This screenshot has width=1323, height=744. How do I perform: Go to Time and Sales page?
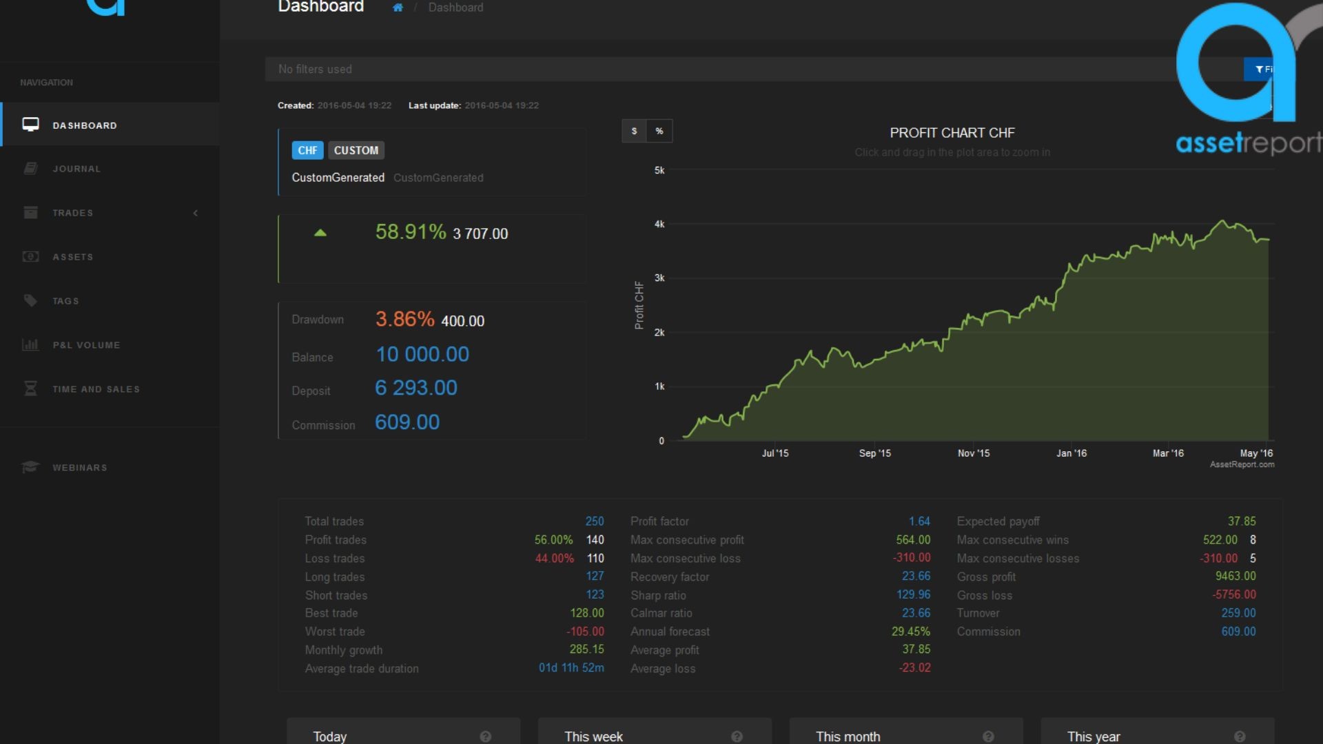96,389
